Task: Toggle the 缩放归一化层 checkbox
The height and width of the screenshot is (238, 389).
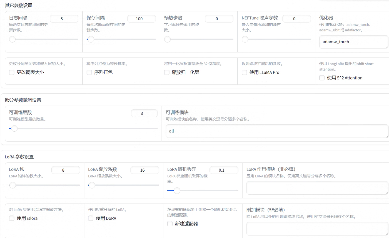Action: coord(167,72)
